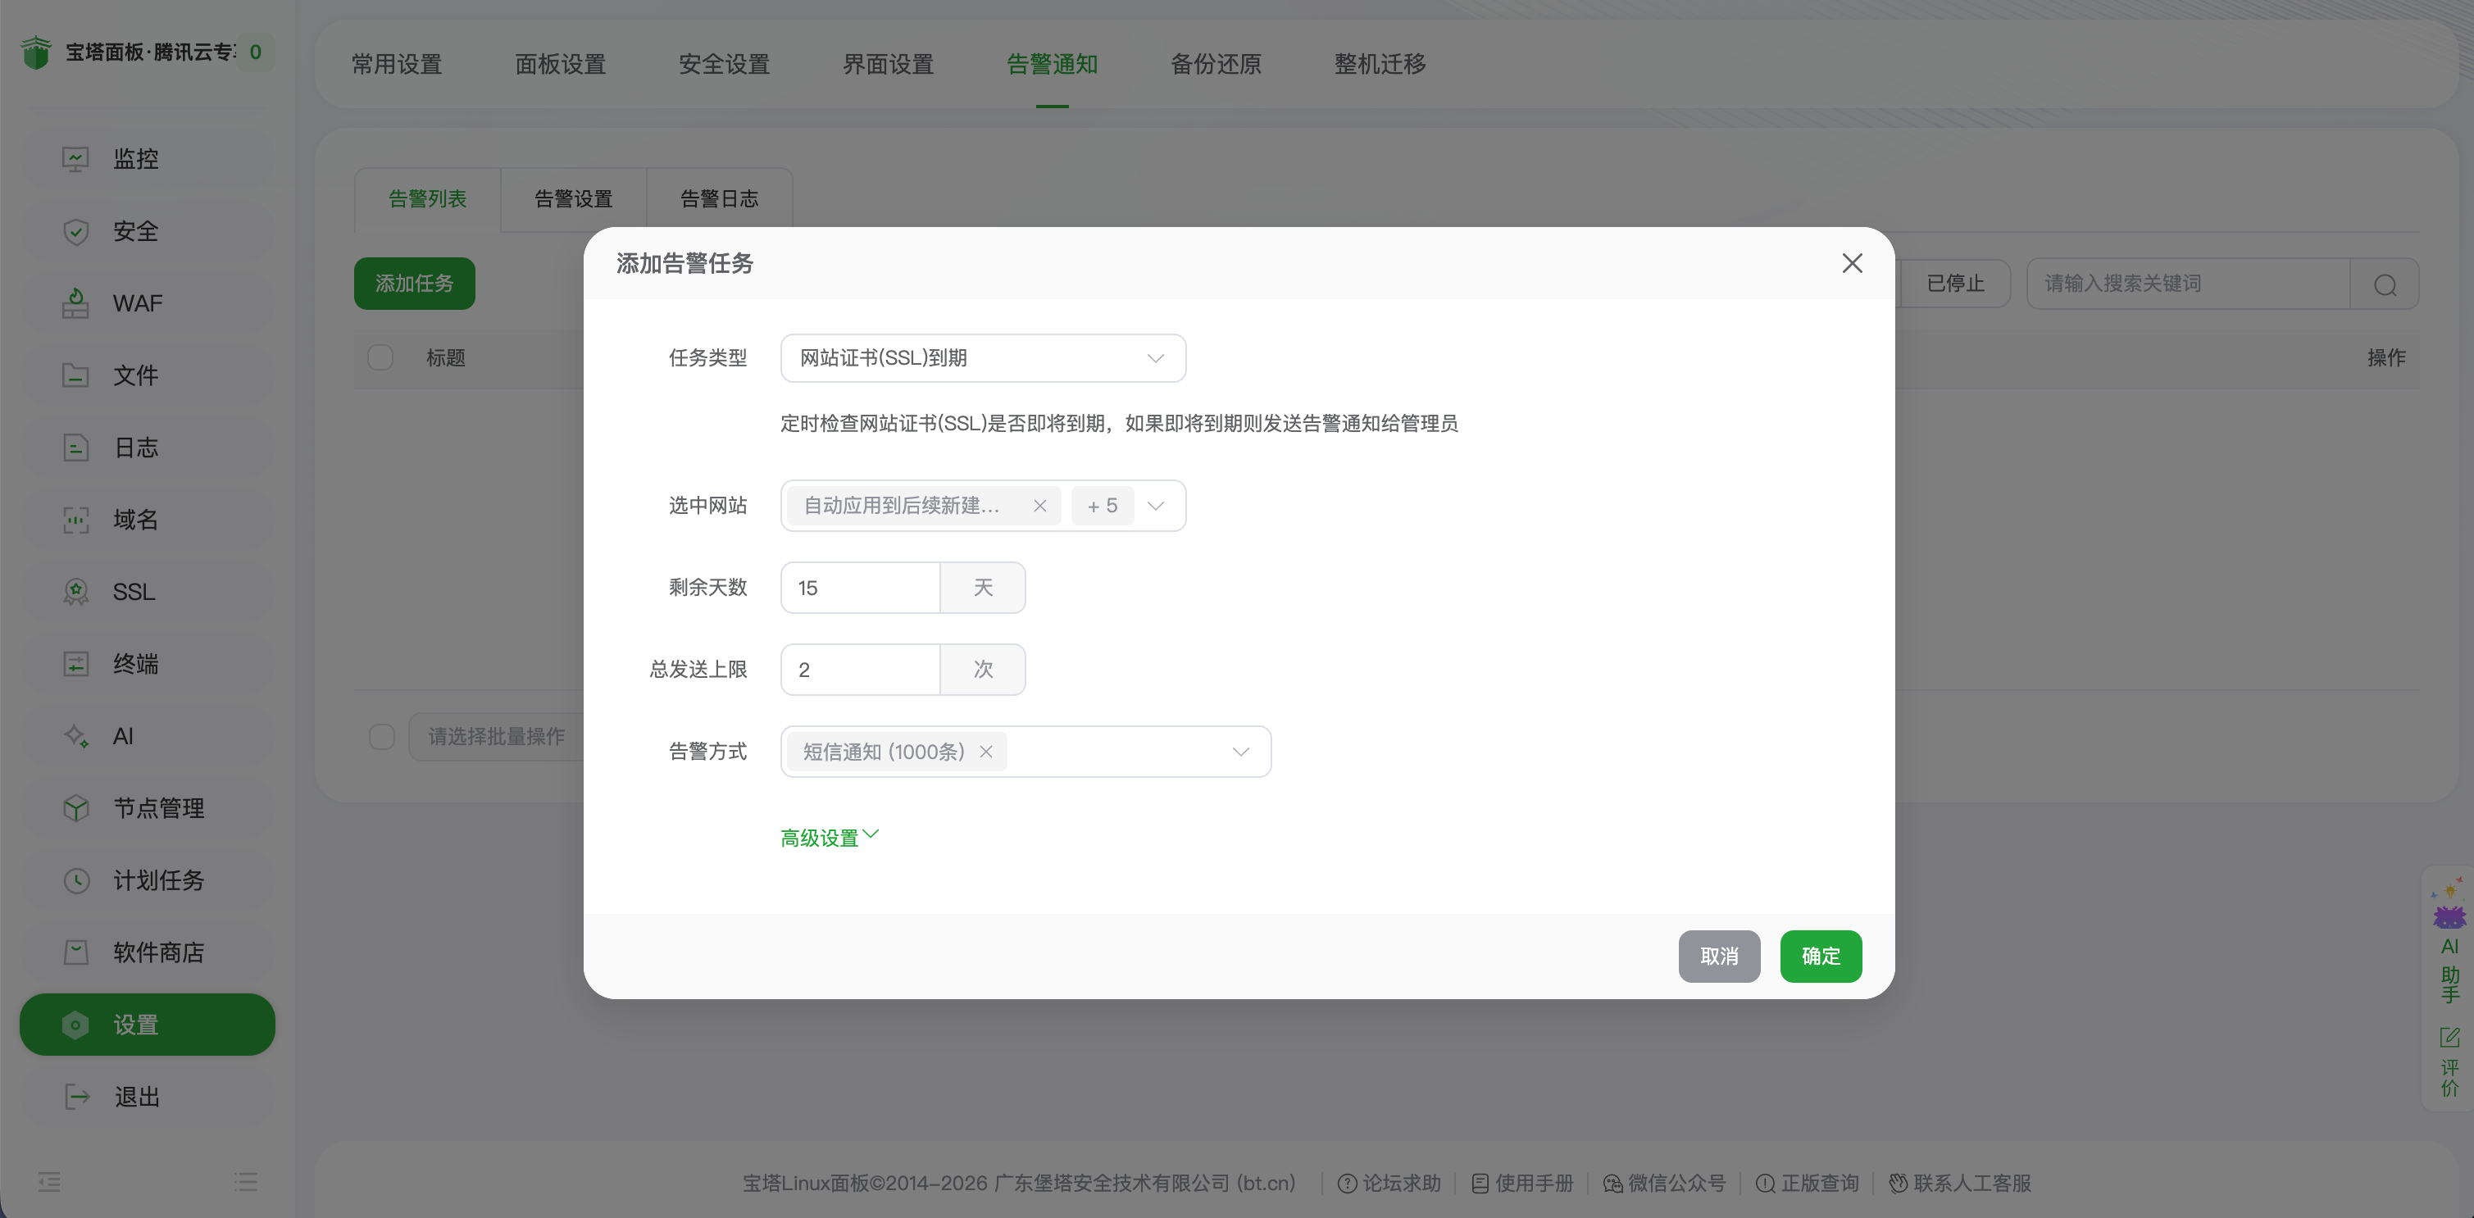Expand 高级设置 section
This screenshot has height=1218, width=2474.
(829, 838)
